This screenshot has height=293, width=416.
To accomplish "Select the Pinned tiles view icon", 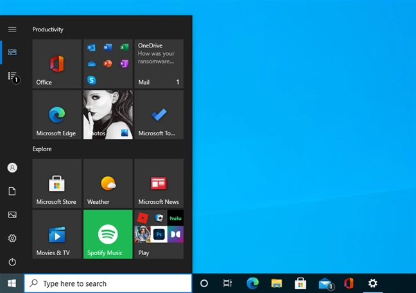I will (12, 52).
